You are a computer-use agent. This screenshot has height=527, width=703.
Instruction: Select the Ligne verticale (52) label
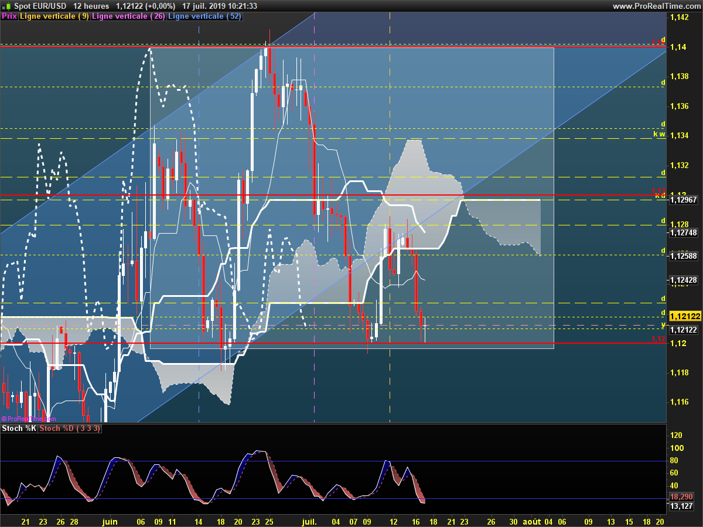pyautogui.click(x=205, y=16)
